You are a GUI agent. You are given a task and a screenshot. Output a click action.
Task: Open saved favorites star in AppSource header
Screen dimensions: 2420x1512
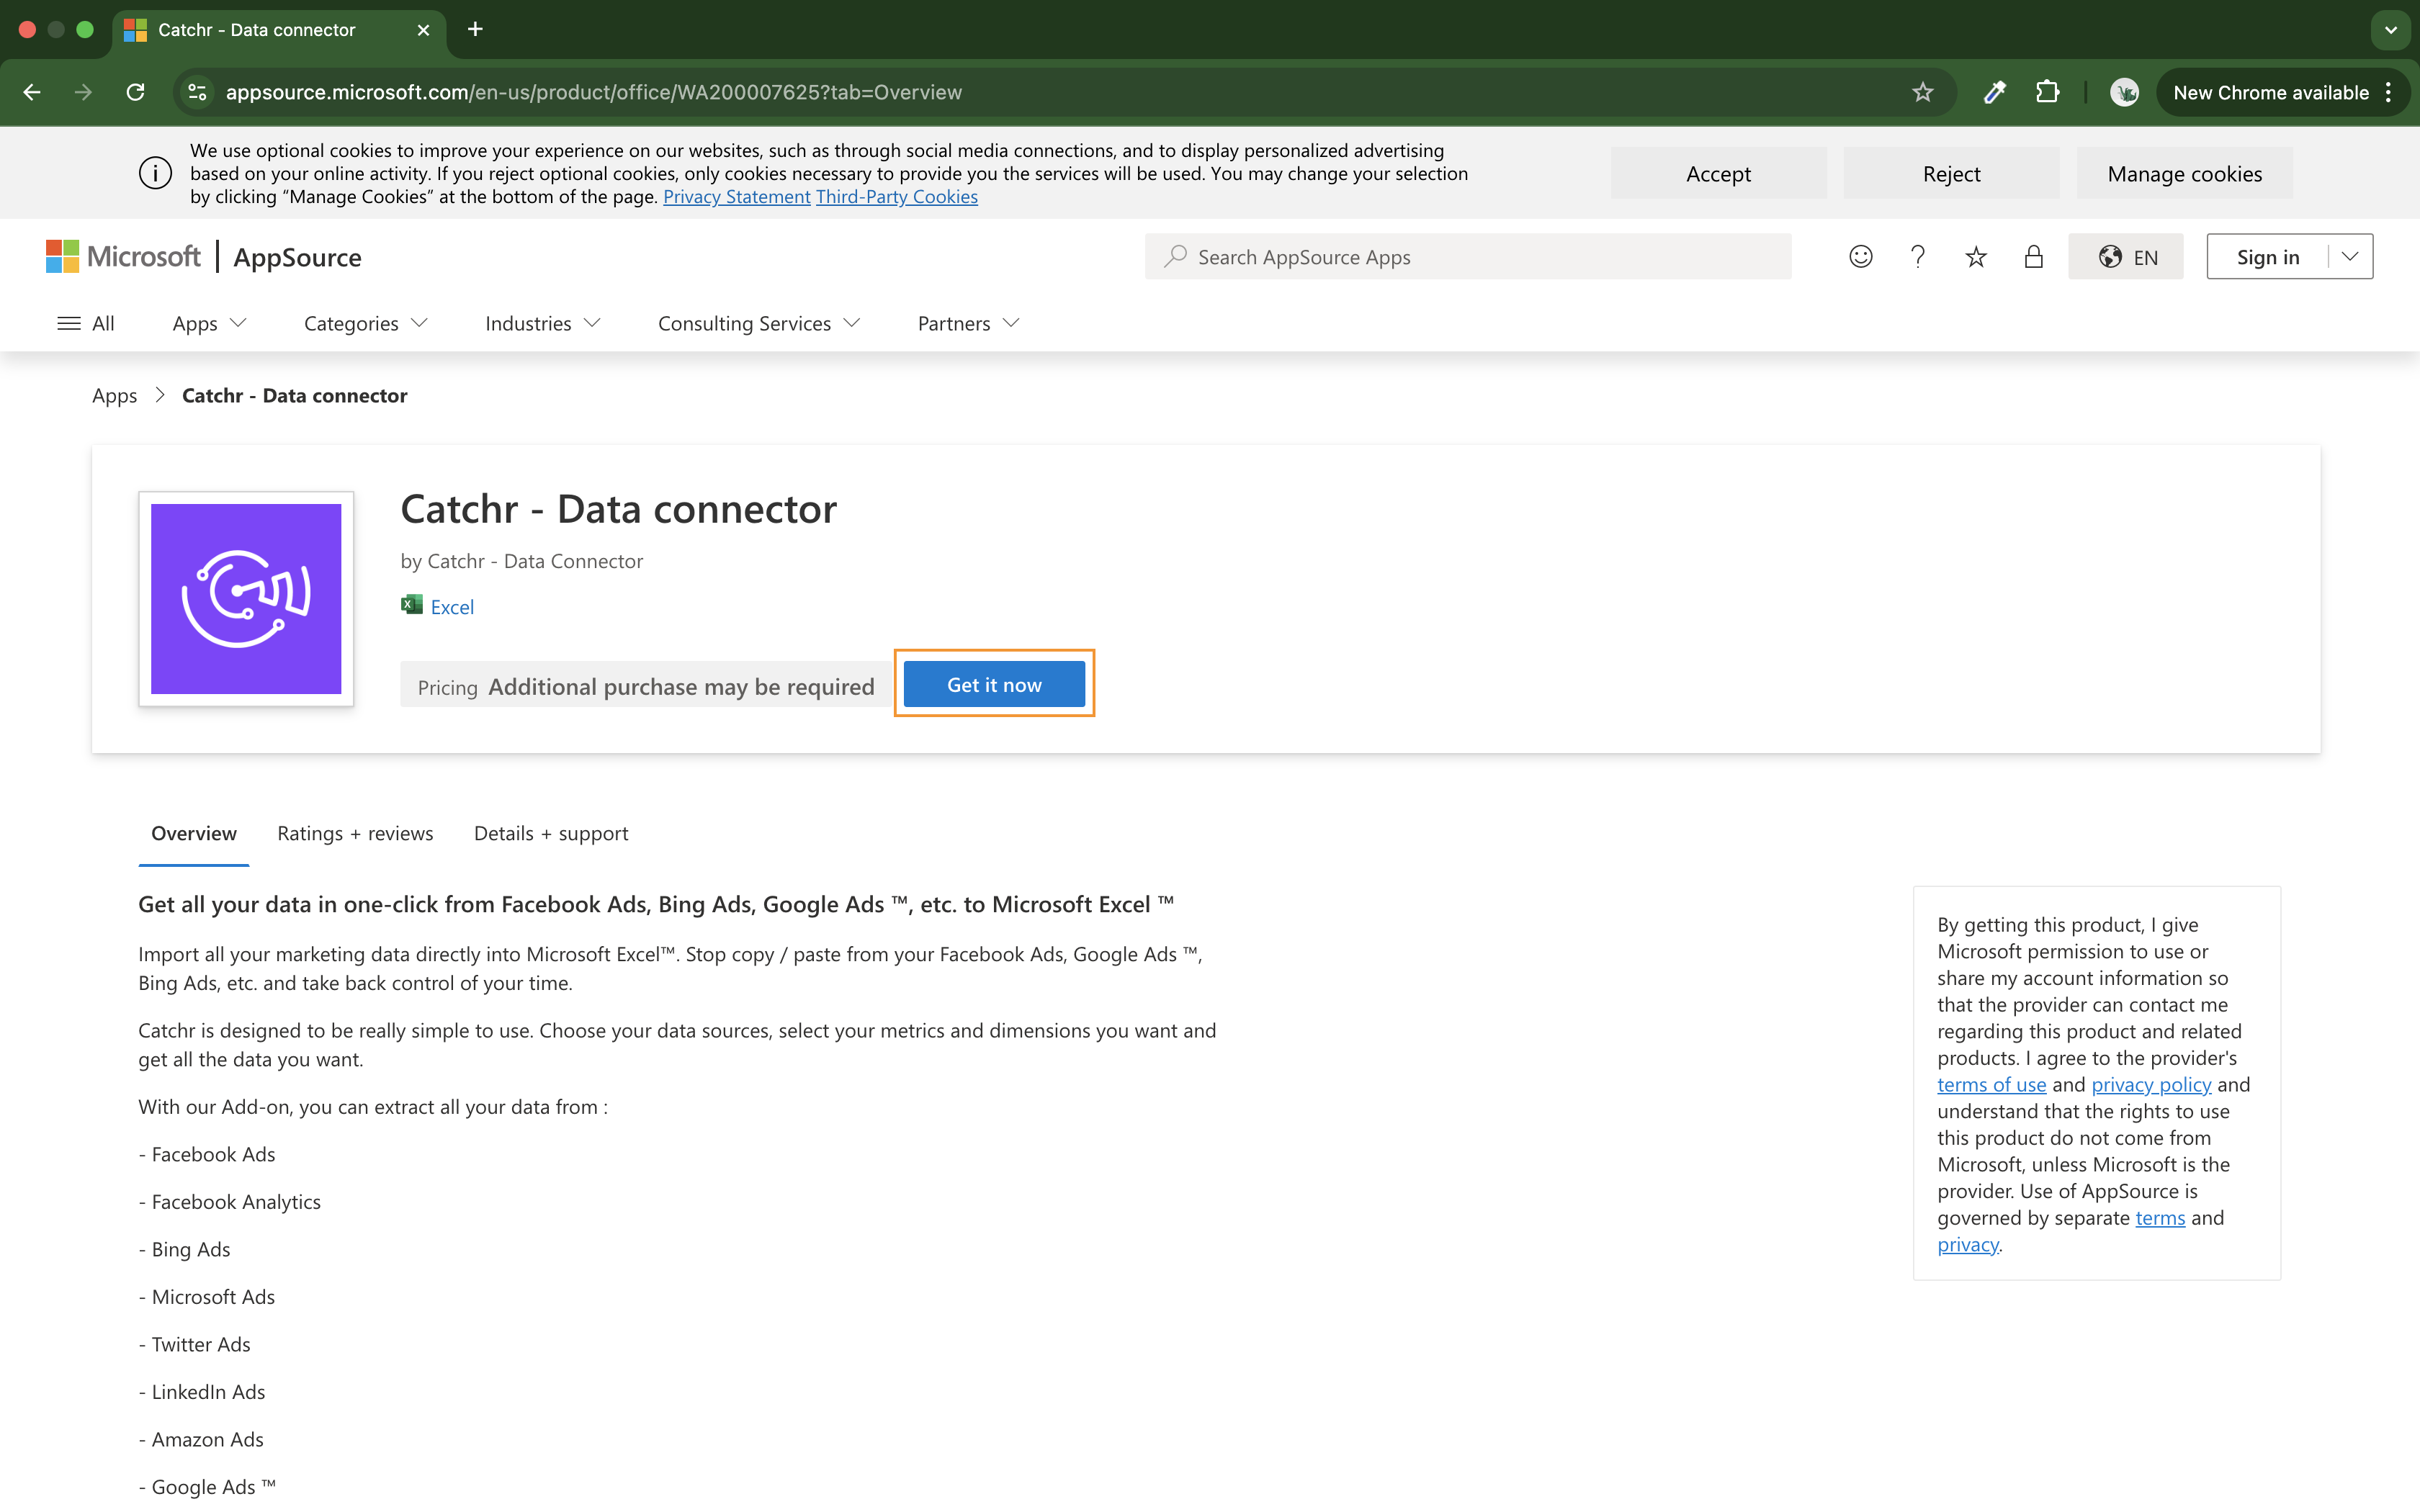click(1975, 257)
